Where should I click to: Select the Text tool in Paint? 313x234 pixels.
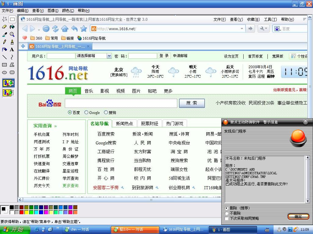tap(12, 50)
